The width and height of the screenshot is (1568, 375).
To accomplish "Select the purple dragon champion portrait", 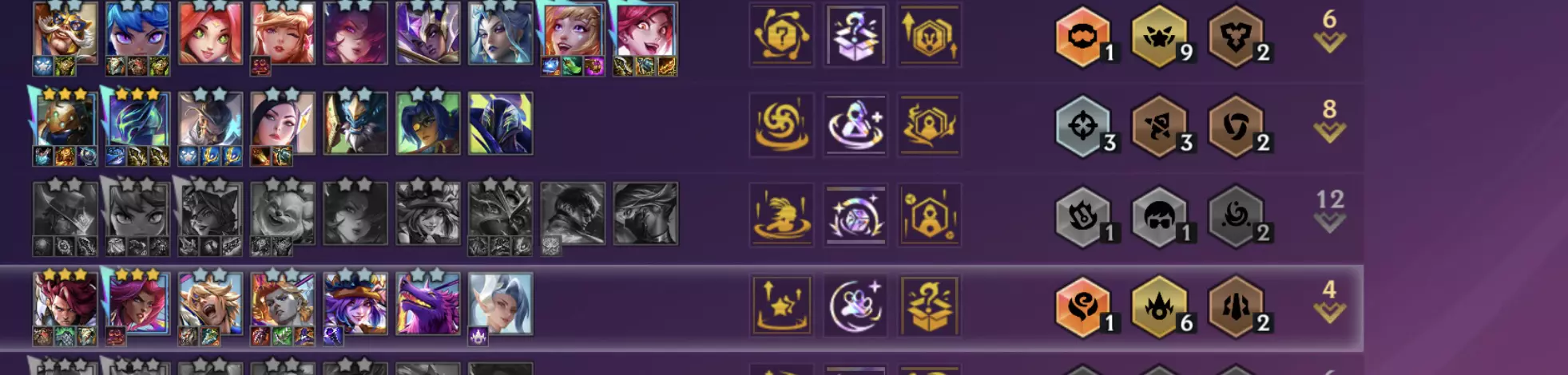I will (428, 303).
